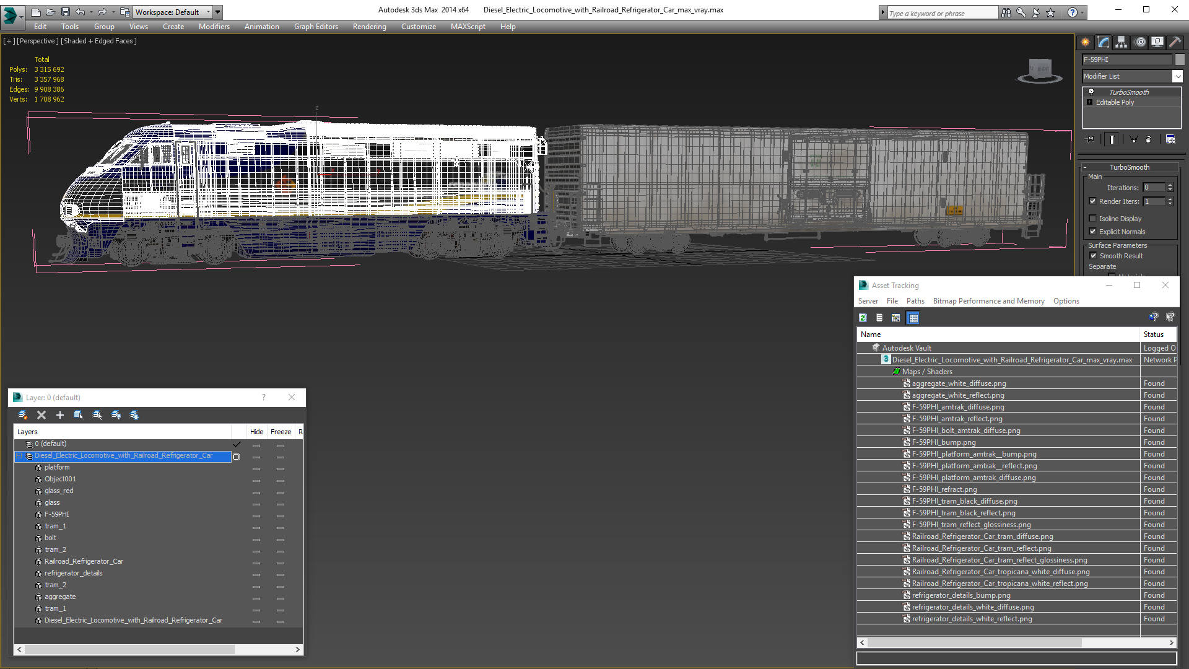This screenshot has height=669, width=1189.
Task: Toggle Render Iters checkbox
Action: pyautogui.click(x=1093, y=201)
